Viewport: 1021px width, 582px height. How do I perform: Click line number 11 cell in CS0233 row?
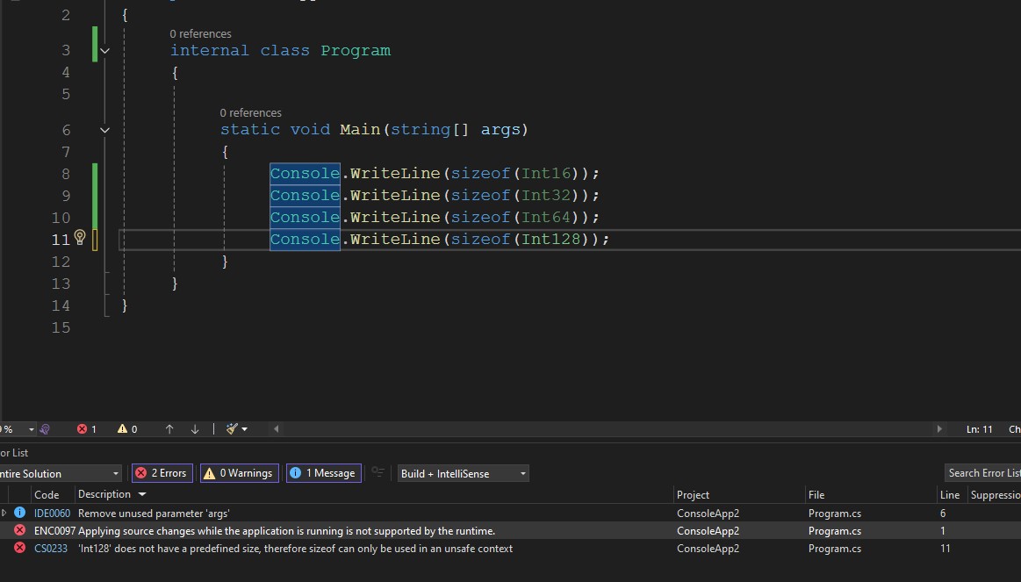(945, 548)
